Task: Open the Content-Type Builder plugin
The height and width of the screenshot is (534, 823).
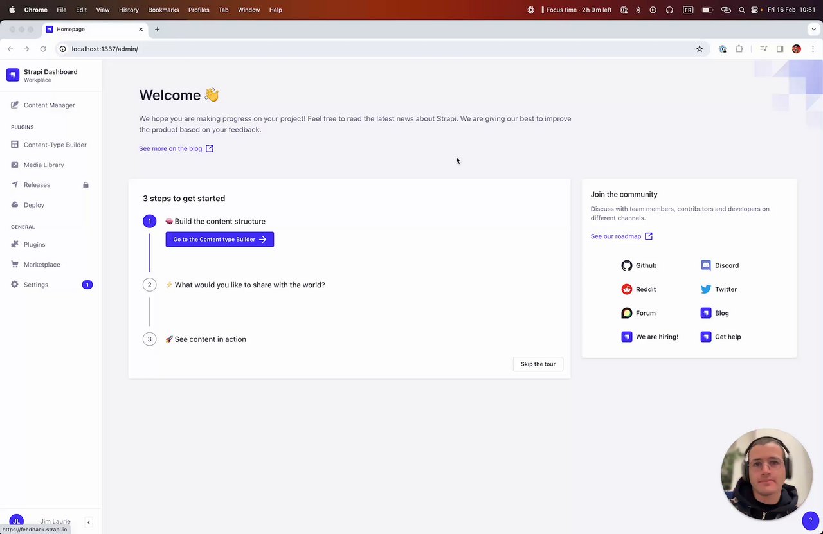Action: [x=48, y=145]
